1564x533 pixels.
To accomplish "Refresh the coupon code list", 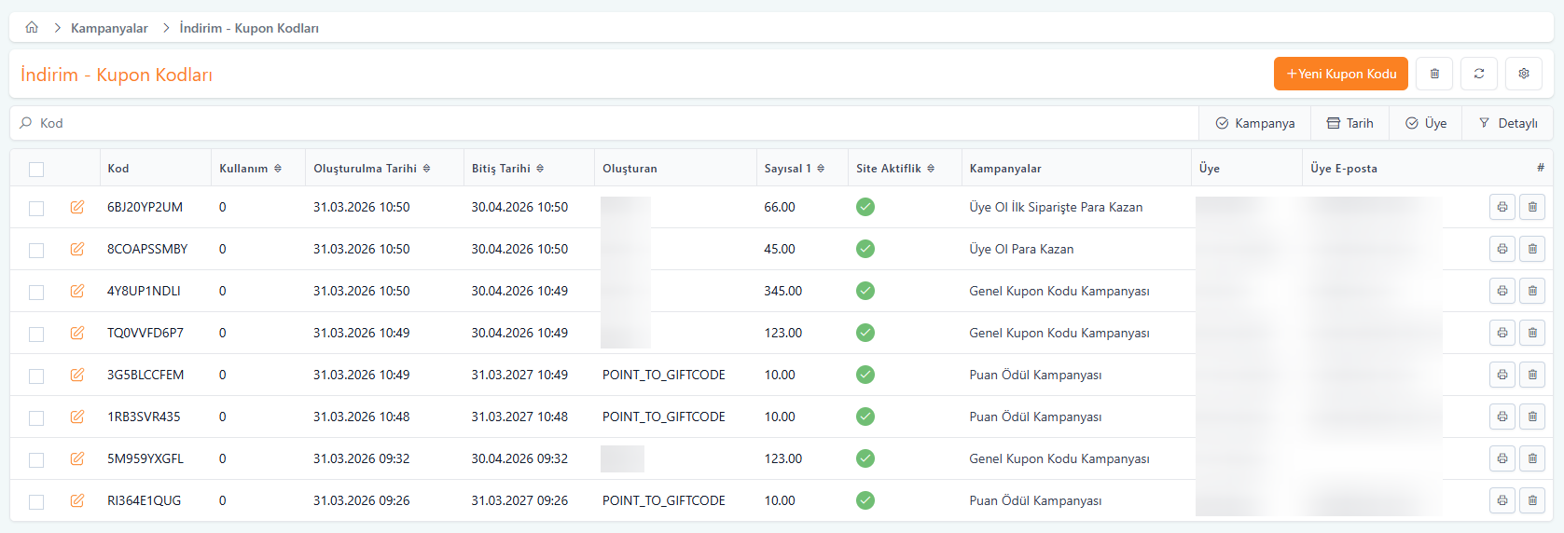I will 1479,74.
